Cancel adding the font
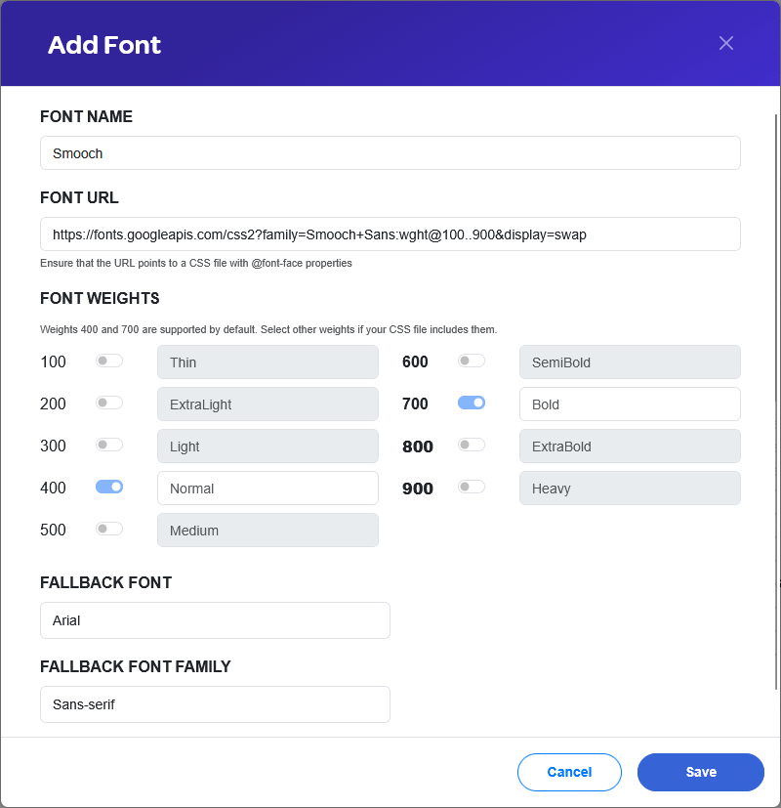The image size is (781, 808). tap(569, 772)
